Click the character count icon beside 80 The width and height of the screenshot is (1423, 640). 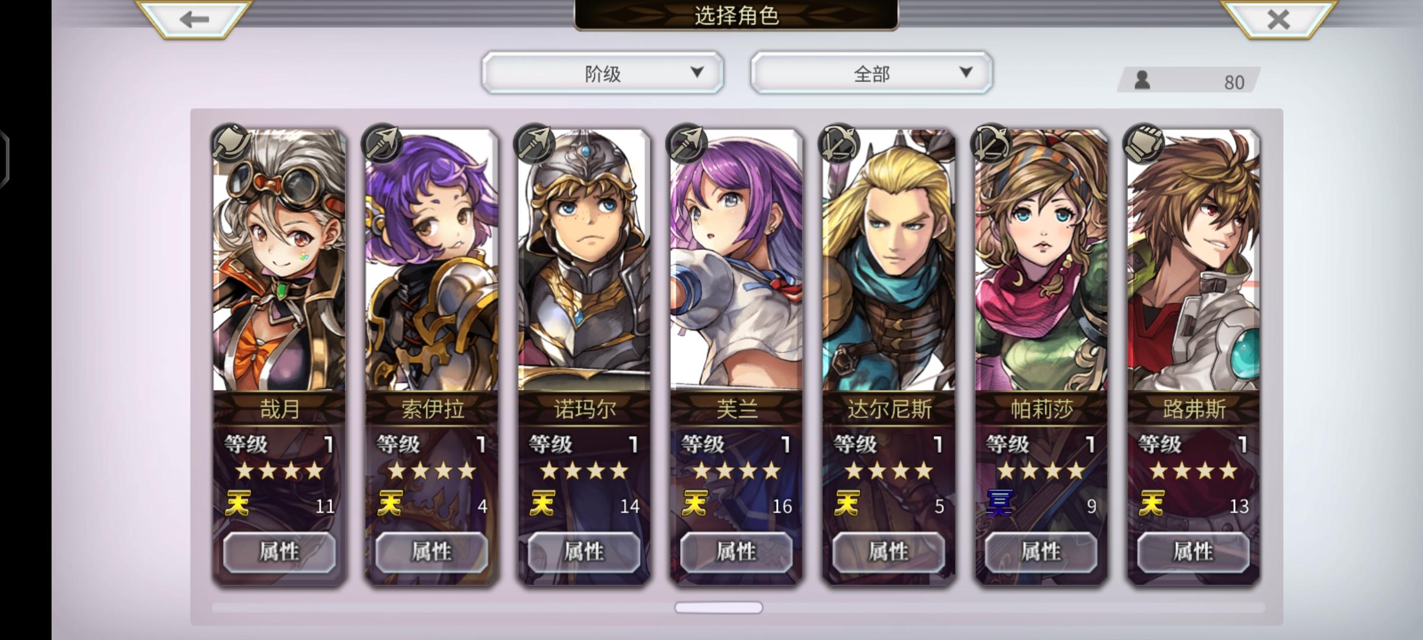coord(1143,80)
